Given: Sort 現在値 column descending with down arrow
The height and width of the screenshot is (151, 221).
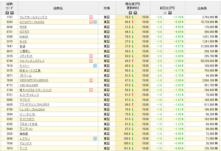Looking at the screenshot, I should (x=135, y=13).
